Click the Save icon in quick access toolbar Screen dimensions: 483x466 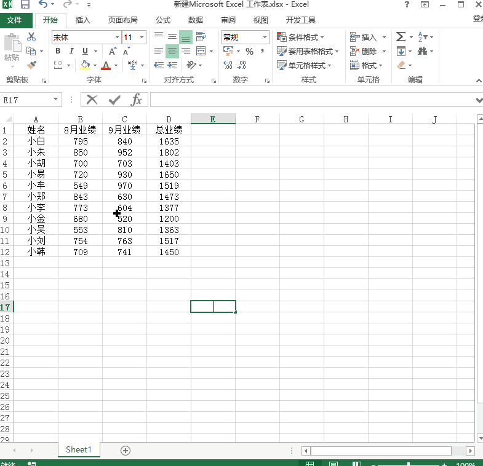[25, 4]
